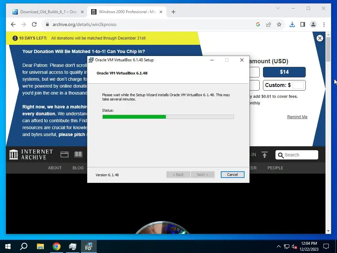The image size is (337, 253).
Task: Open BLOG in archive nav
Action: click(x=78, y=168)
